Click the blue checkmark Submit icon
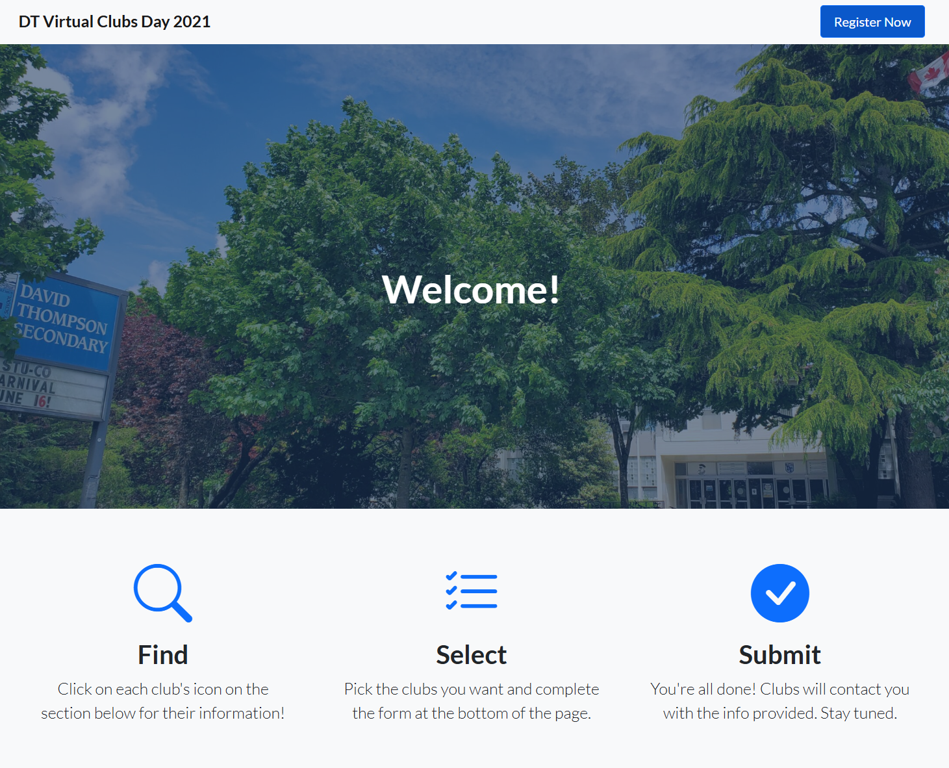The height and width of the screenshot is (768, 949). pos(780,593)
